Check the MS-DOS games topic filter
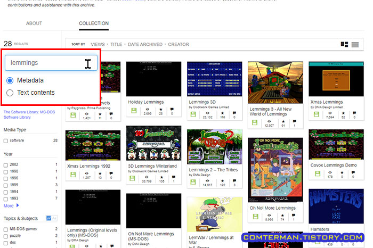 click(6, 229)
